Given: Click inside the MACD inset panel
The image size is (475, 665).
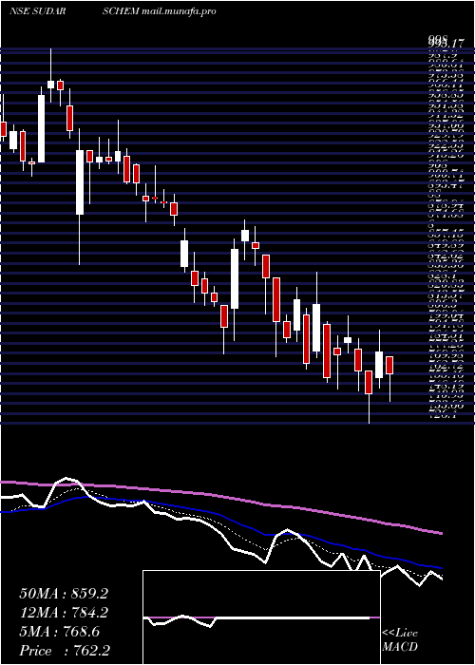Looking at the screenshot, I should click(261, 617).
